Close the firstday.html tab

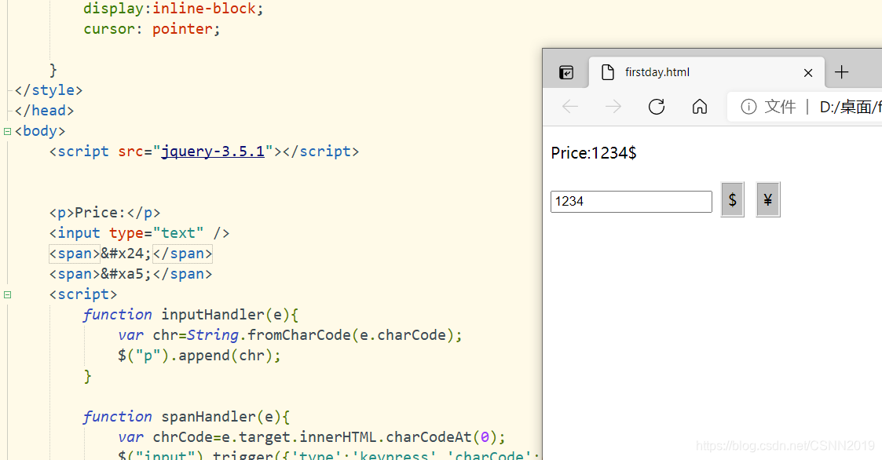pyautogui.click(x=808, y=72)
